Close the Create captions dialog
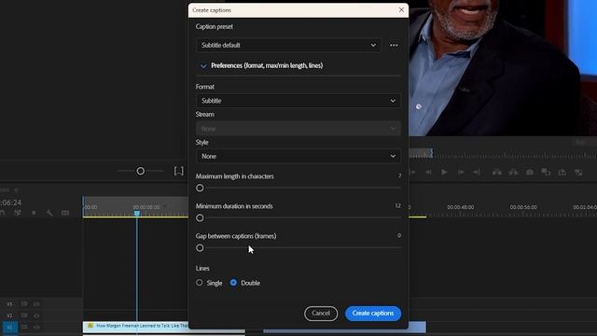 tap(401, 10)
